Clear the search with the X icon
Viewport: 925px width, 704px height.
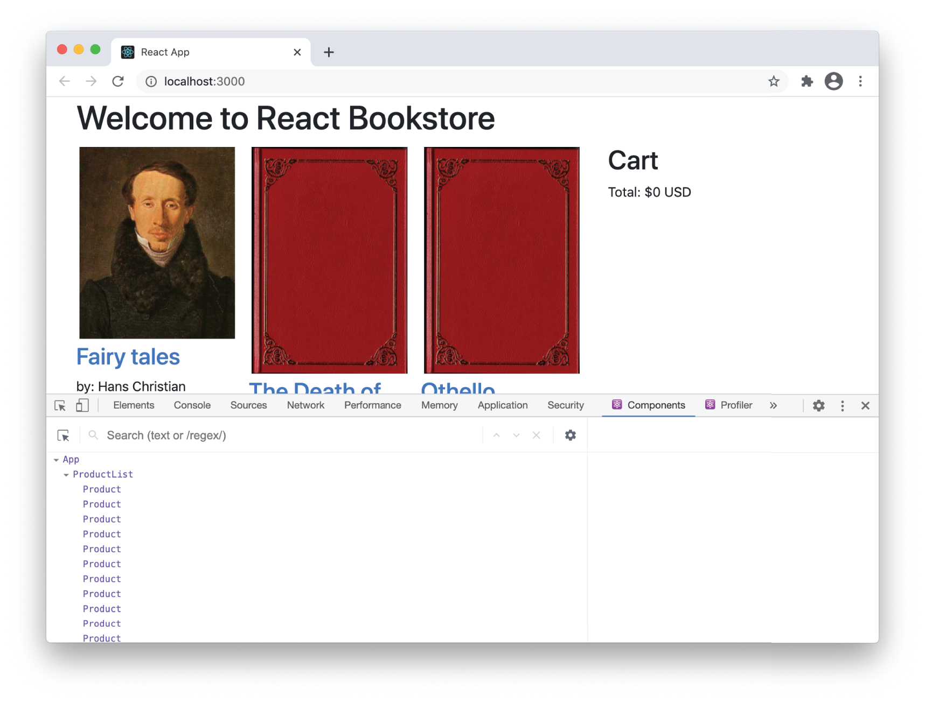pos(536,435)
